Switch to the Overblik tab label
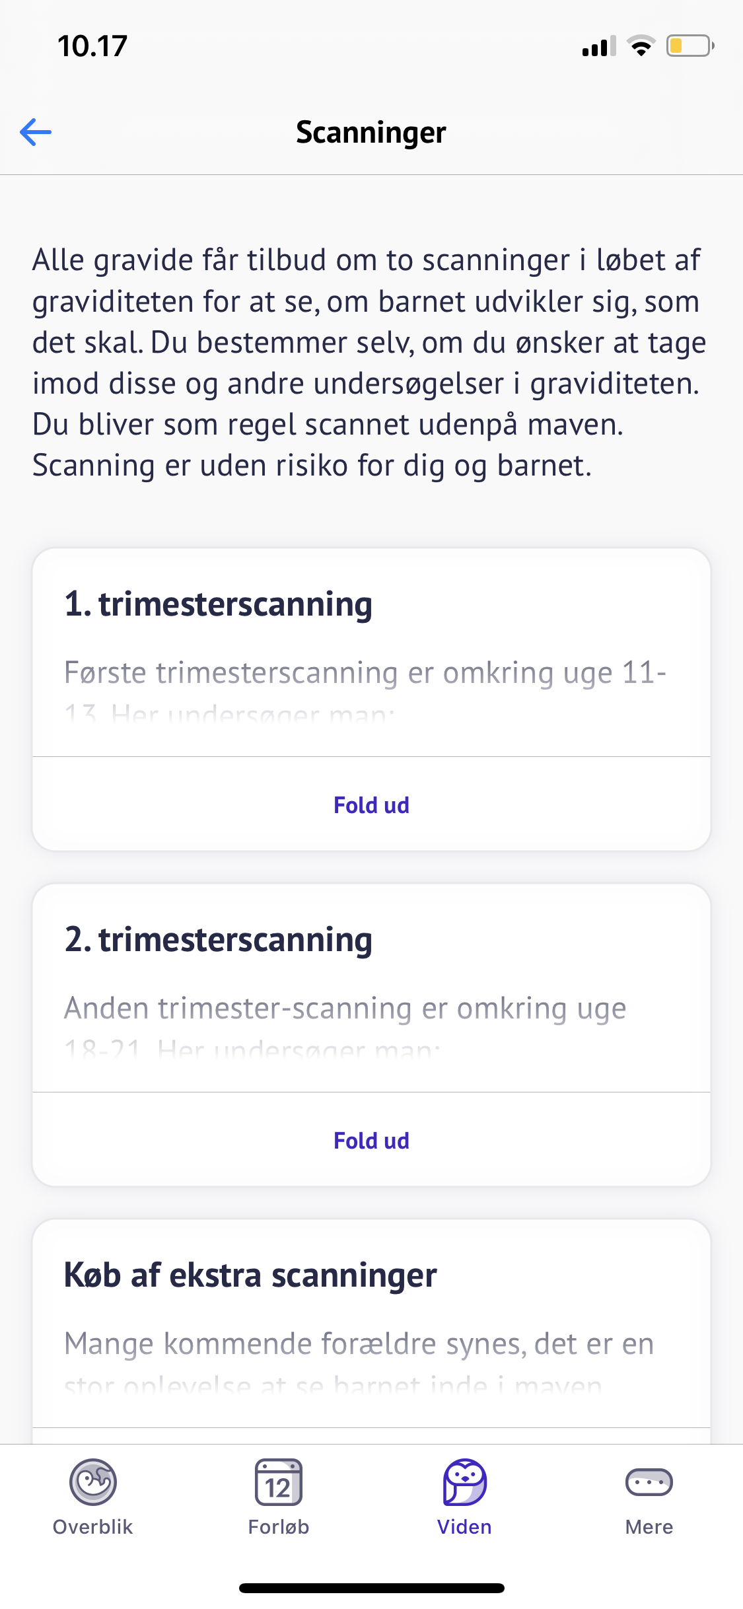The height and width of the screenshot is (1609, 743). pyautogui.click(x=93, y=1527)
